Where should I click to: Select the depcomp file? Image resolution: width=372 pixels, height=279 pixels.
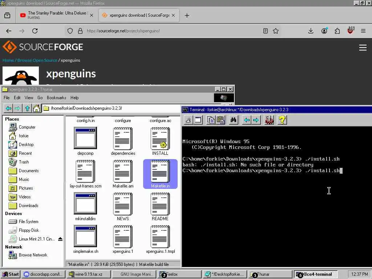click(85, 141)
